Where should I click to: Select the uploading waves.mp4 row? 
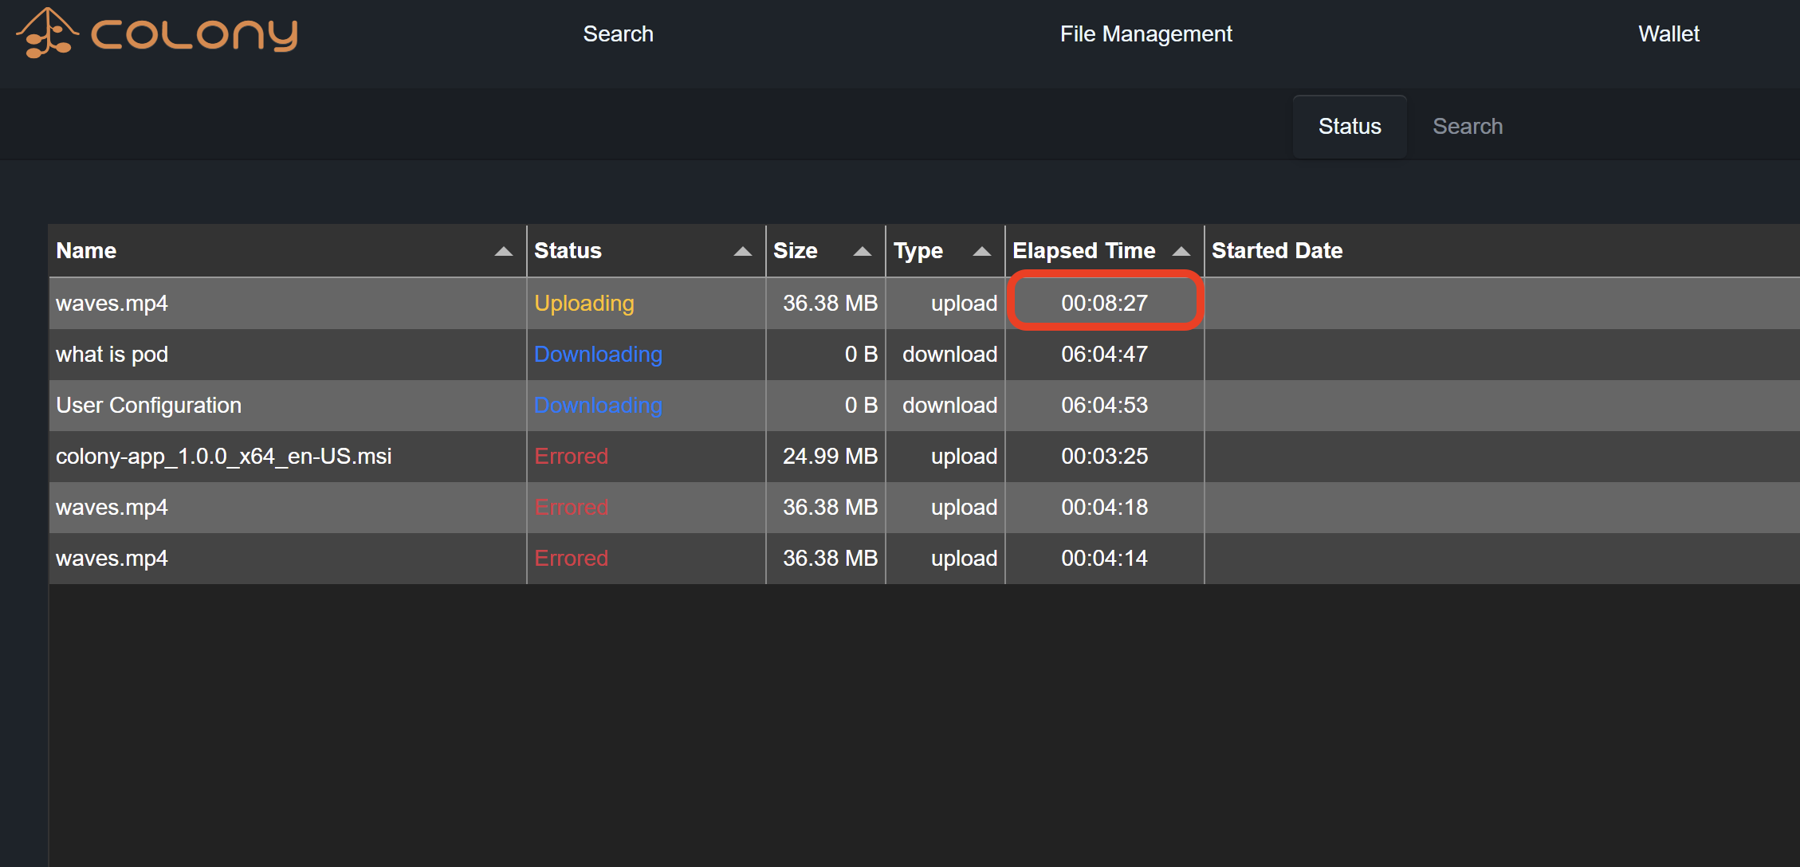coord(112,304)
